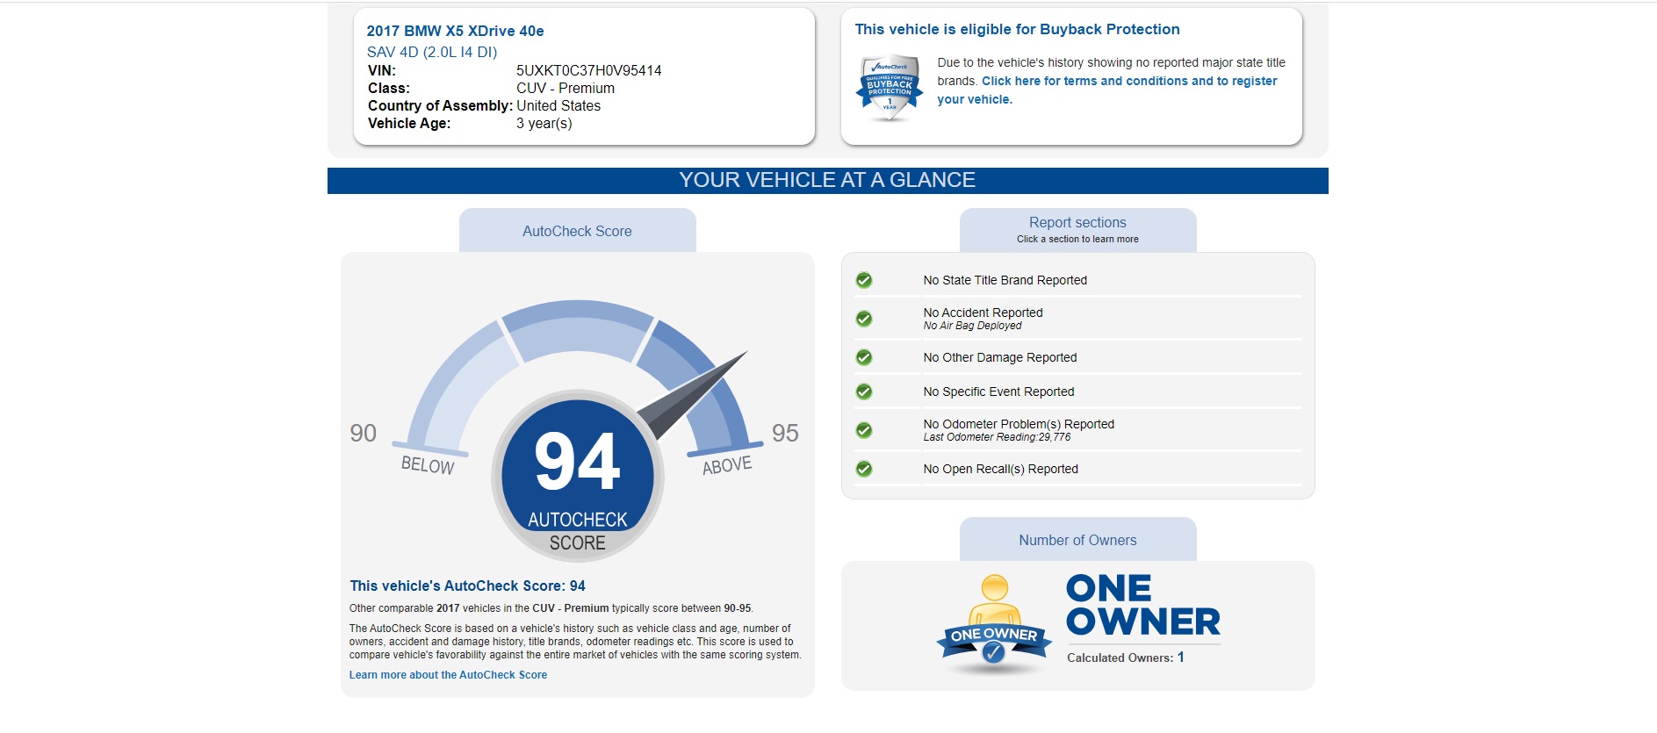This screenshot has width=1657, height=733.
Task: Click the Buyback Protection shield badge
Action: [890, 88]
